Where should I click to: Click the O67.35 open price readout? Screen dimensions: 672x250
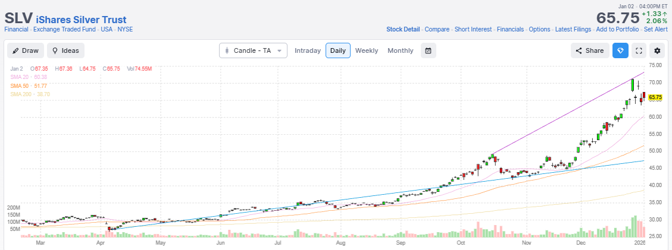click(x=38, y=69)
